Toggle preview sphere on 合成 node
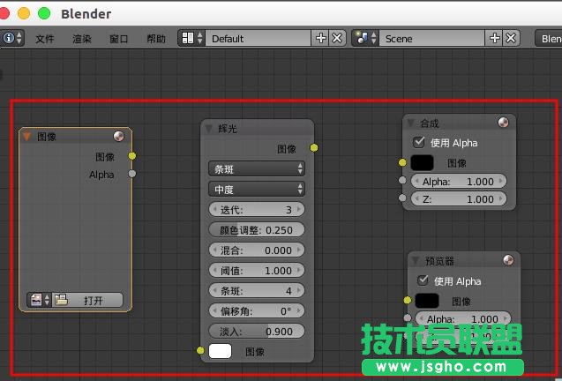 (x=504, y=123)
